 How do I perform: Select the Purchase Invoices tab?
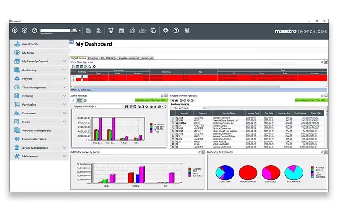[180, 104]
